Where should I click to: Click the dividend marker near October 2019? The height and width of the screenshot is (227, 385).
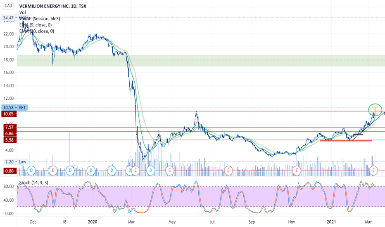tap(31, 170)
